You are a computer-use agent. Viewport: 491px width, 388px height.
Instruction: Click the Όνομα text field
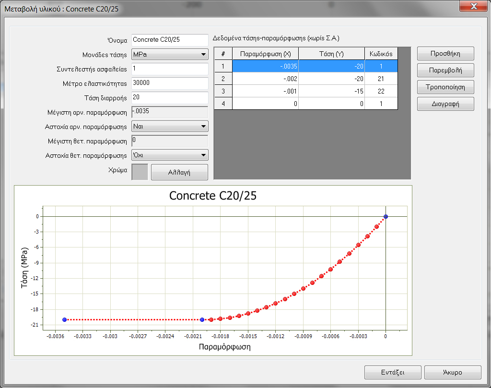[x=170, y=40]
